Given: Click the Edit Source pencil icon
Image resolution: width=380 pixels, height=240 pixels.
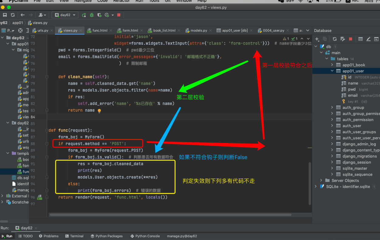Looking at the screenshot, I should click(x=368, y=39).
